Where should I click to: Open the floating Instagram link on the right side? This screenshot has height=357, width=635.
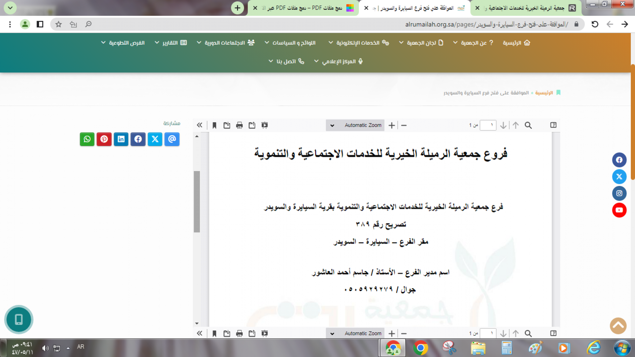click(x=619, y=193)
